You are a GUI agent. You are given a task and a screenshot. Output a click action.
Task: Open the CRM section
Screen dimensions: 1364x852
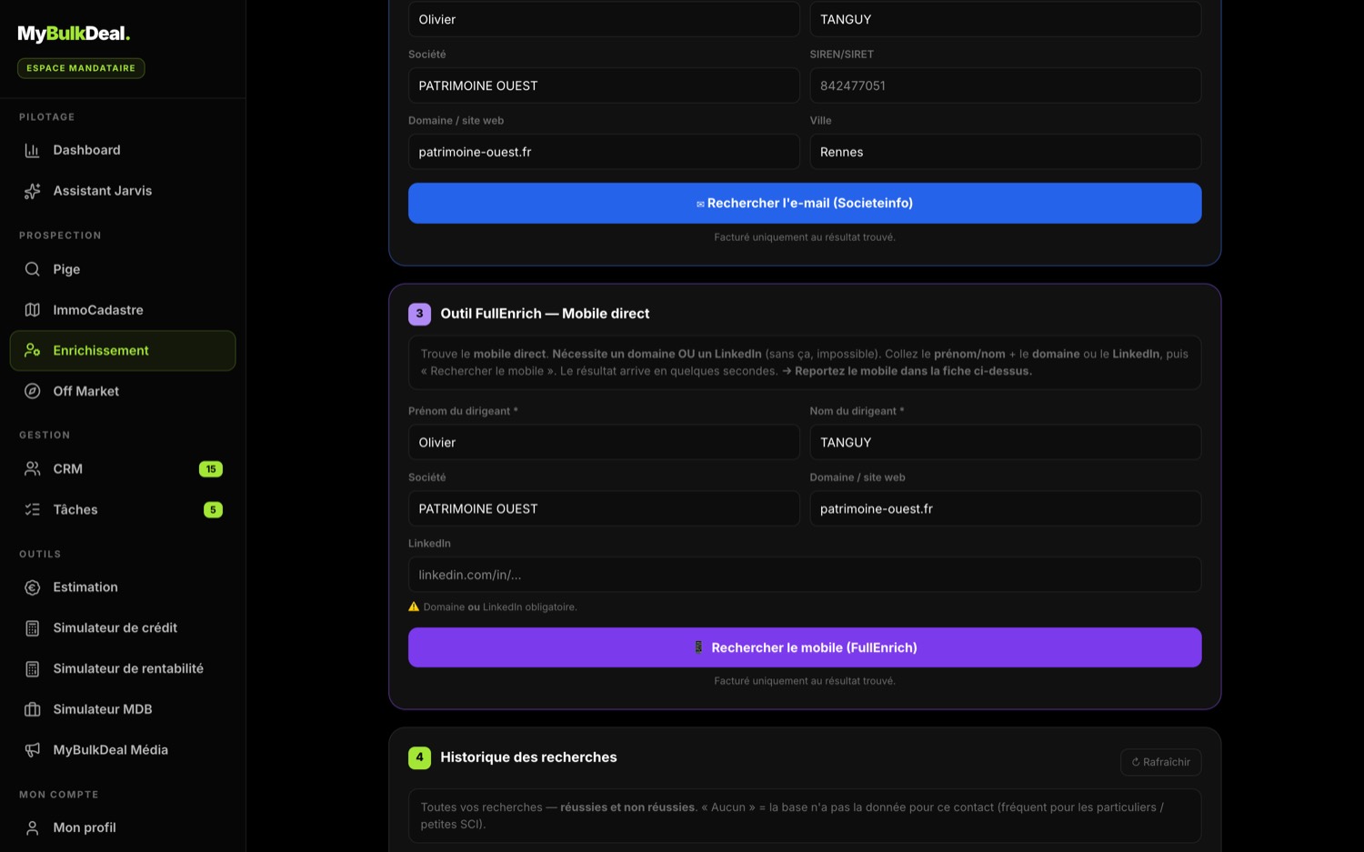[123, 469]
